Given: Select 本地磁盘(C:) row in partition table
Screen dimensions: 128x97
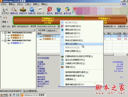Looking at the screenshot, I should [x=49, y=36].
